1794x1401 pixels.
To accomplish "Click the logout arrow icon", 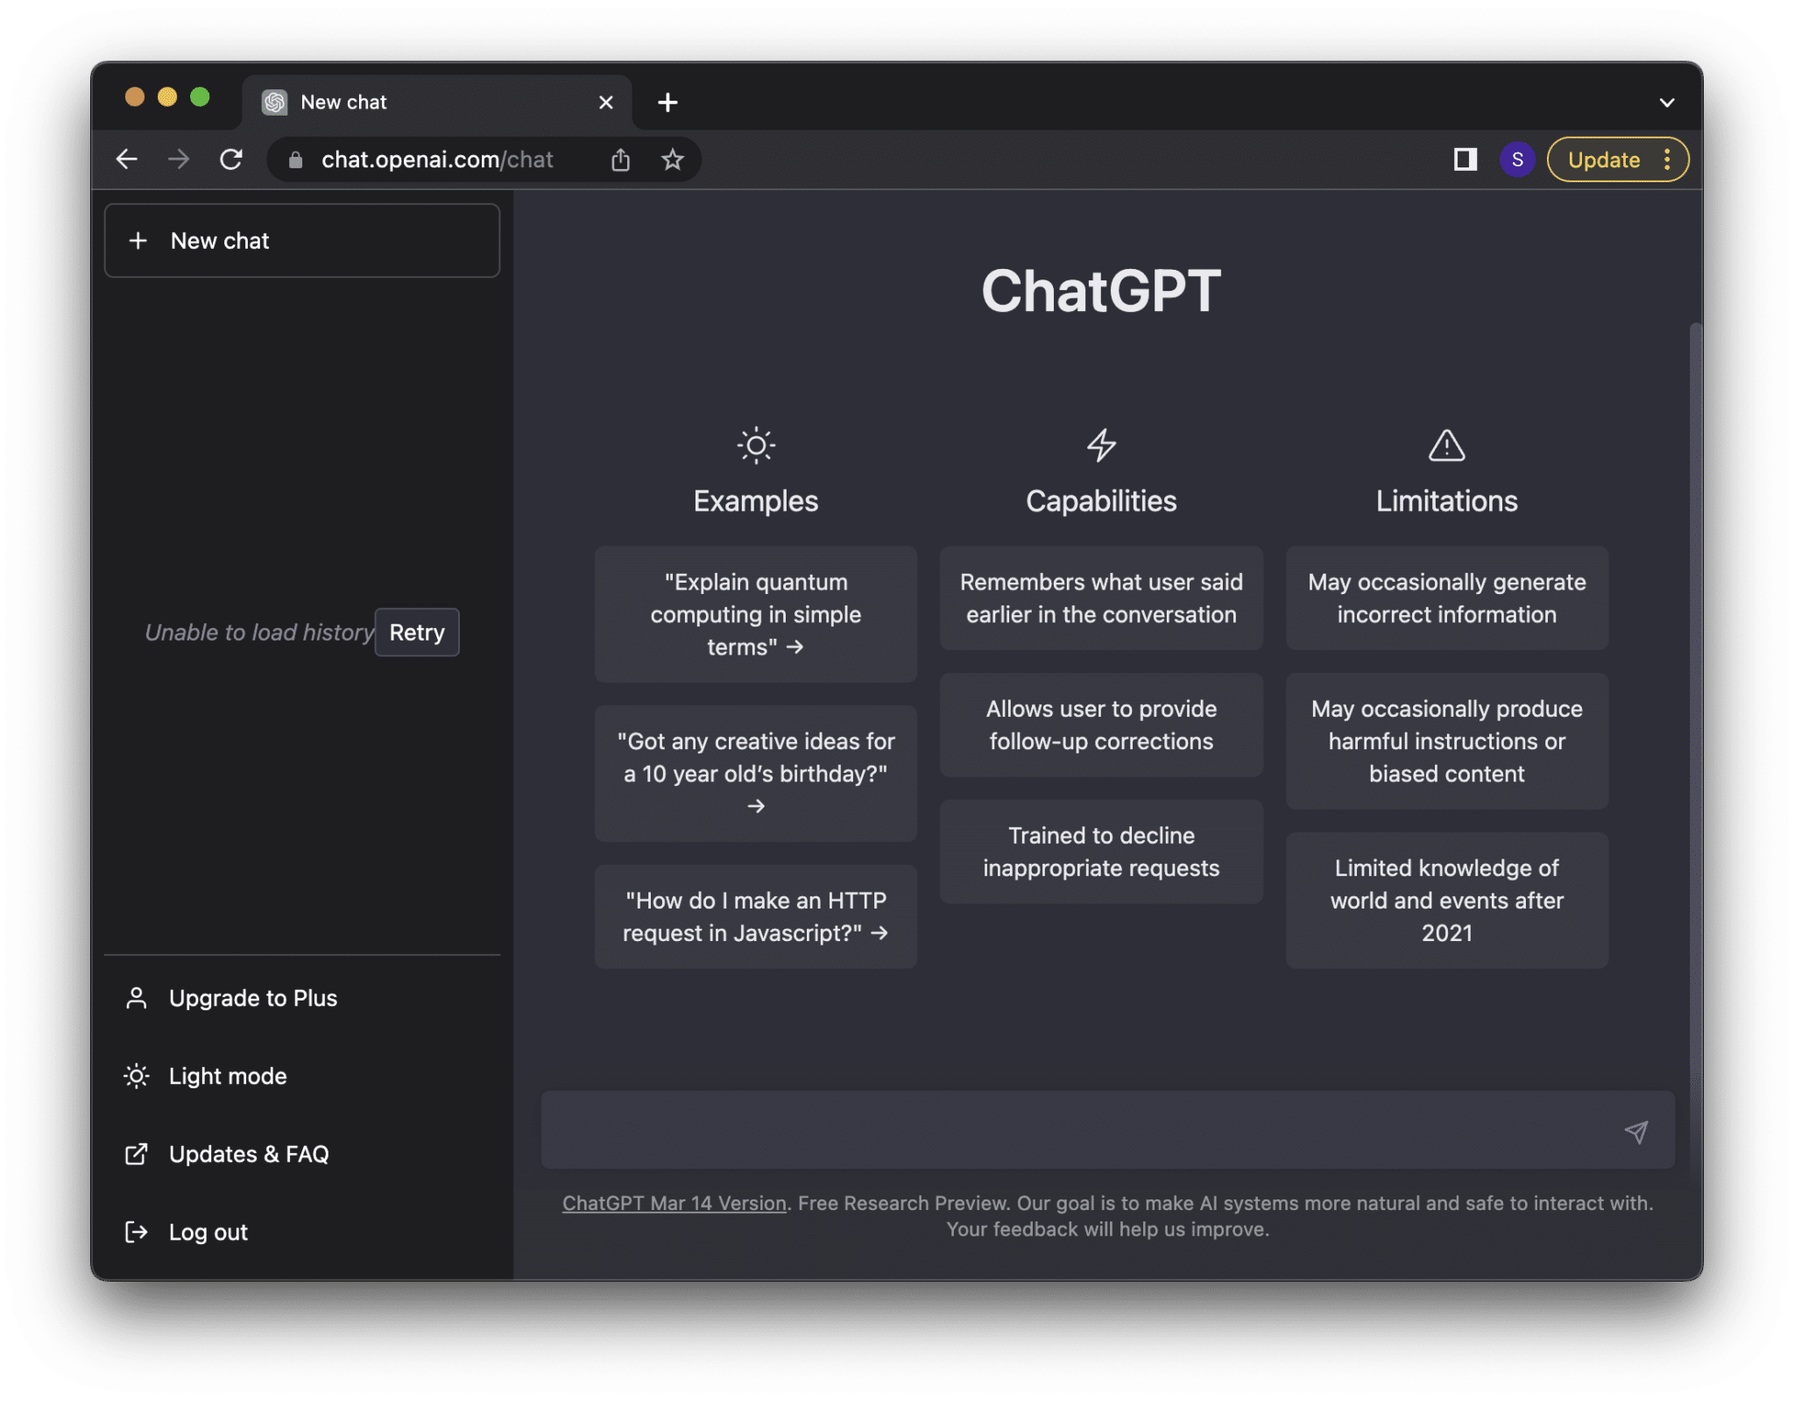I will (137, 1232).
